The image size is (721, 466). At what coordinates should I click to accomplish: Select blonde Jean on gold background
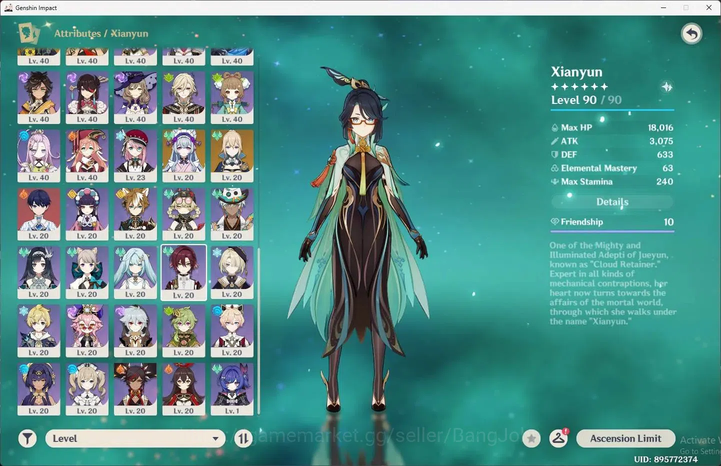click(232, 156)
